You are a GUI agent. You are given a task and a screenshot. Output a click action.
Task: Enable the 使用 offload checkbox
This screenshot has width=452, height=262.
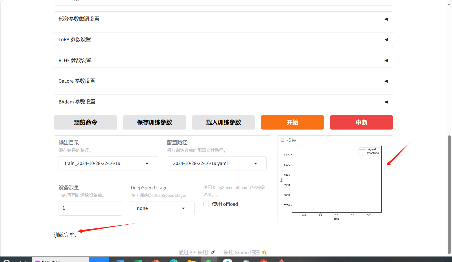pyautogui.click(x=206, y=204)
